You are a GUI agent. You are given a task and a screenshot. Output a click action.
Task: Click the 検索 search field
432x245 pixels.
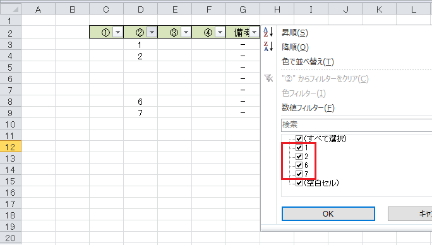356,125
